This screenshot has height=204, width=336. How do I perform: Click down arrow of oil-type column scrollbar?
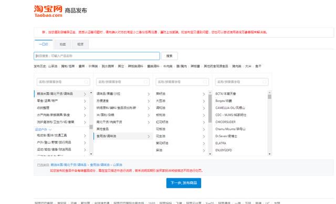[x=210, y=154]
